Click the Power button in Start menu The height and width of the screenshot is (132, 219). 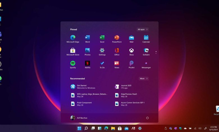[147, 118]
